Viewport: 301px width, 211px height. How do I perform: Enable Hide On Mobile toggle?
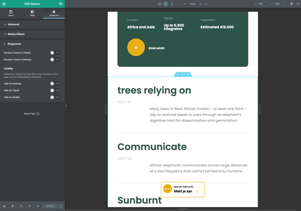click(x=55, y=97)
